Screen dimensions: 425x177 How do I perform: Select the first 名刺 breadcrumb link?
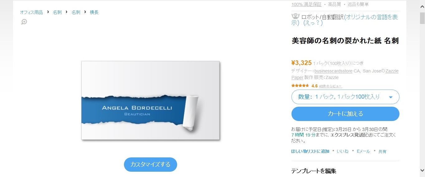57,12
